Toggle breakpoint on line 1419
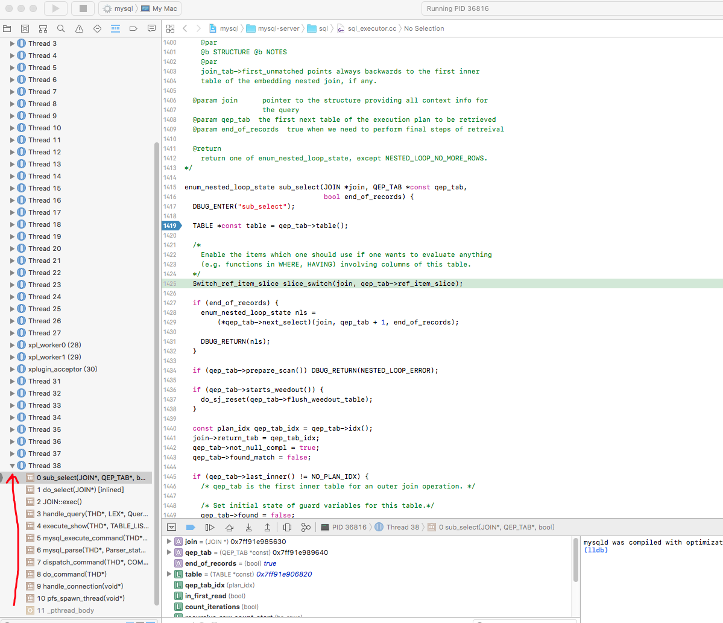 pos(171,226)
